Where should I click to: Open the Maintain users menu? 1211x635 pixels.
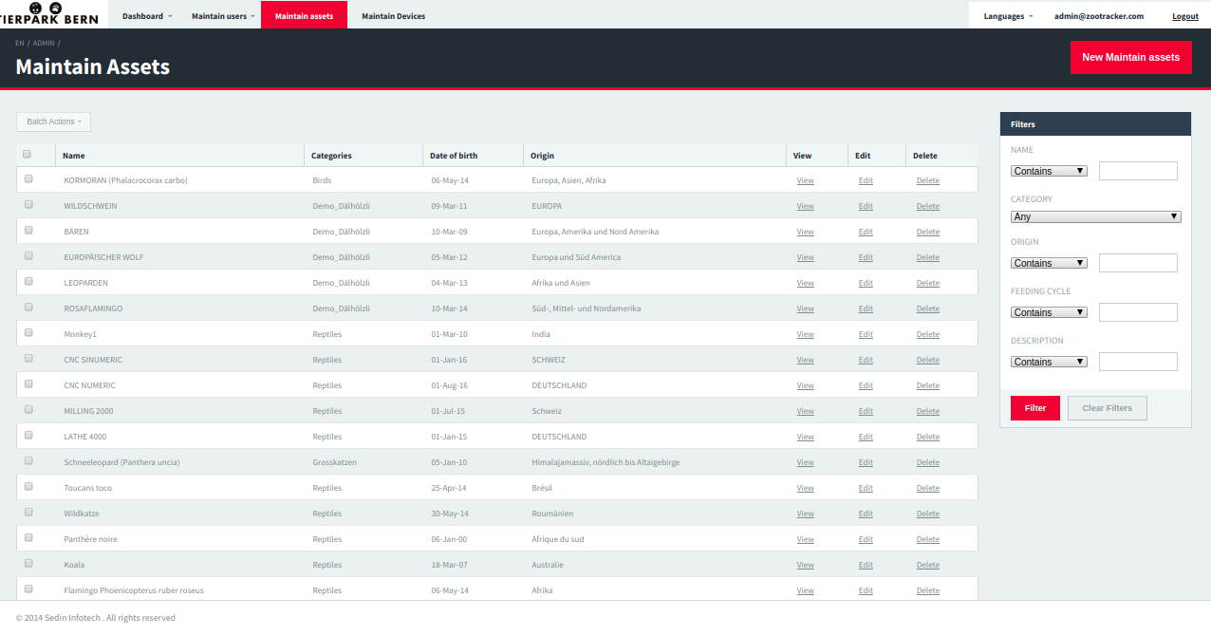(x=222, y=16)
